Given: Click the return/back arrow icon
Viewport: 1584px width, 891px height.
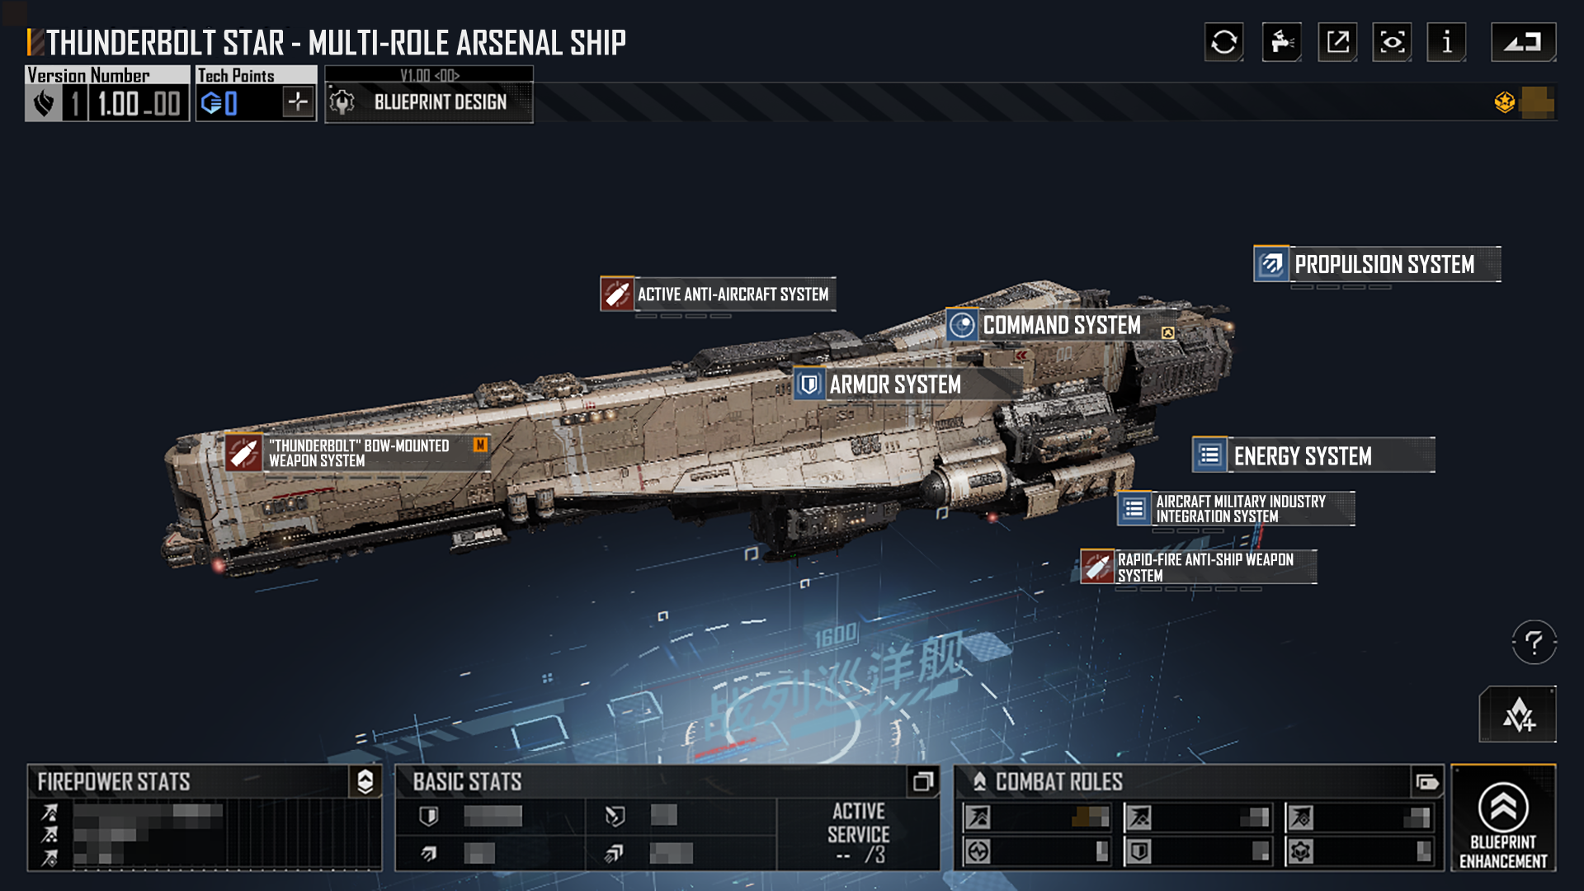Looking at the screenshot, I should tap(1523, 42).
